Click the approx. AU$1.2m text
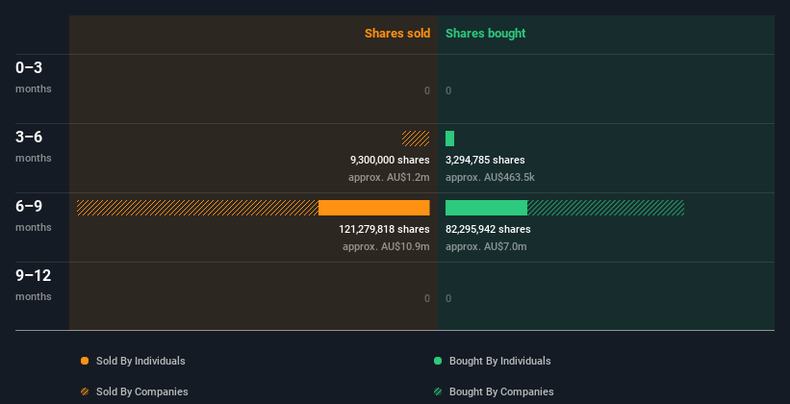790x404 pixels. (x=389, y=177)
